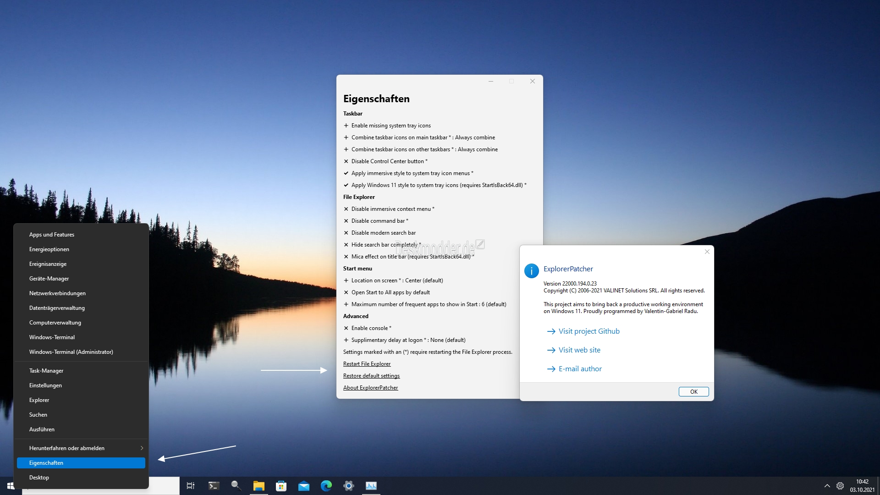Open Microsoft Store from the taskbar
The height and width of the screenshot is (495, 880).
pyautogui.click(x=281, y=486)
